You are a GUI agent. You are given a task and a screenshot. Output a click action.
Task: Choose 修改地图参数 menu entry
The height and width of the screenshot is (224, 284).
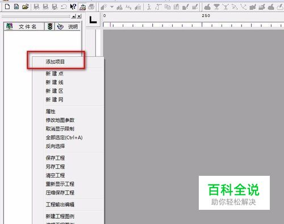pyautogui.click(x=60, y=120)
